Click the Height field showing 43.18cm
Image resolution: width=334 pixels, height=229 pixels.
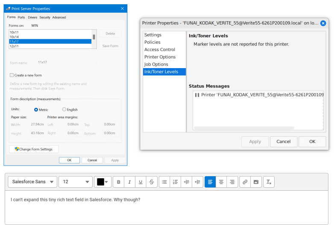pyautogui.click(x=38, y=133)
